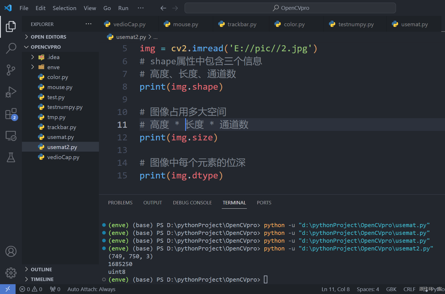The height and width of the screenshot is (294, 445).
Task: Switch to the vedioCap.py editor tab
Action: pos(128,24)
